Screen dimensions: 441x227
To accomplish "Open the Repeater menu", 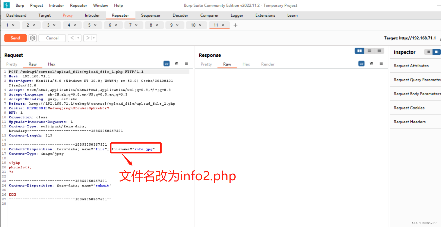I will pos(79,5).
